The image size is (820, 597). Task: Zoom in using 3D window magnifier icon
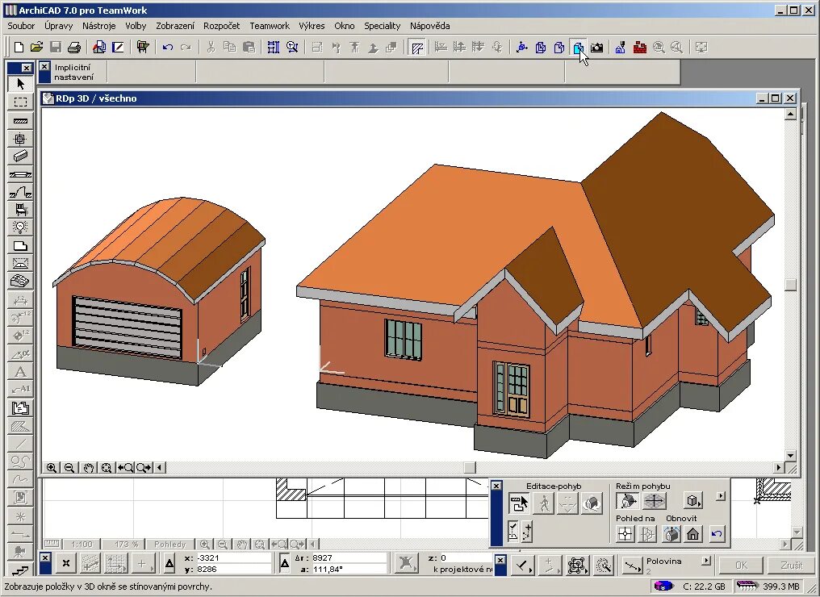pyautogui.click(x=52, y=468)
